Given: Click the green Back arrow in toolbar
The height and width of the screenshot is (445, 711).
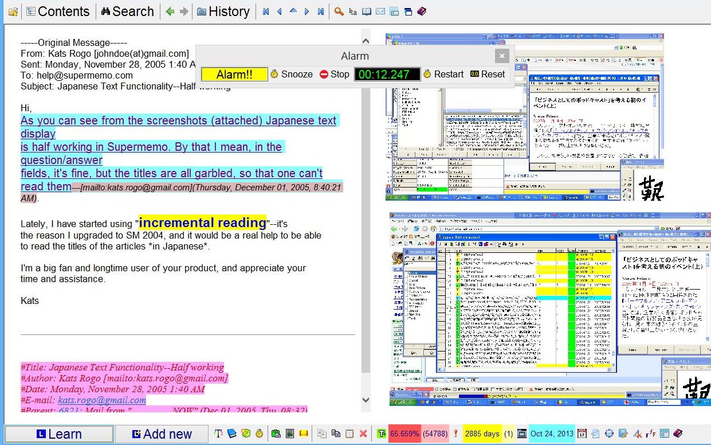Looking at the screenshot, I should pyautogui.click(x=170, y=11).
